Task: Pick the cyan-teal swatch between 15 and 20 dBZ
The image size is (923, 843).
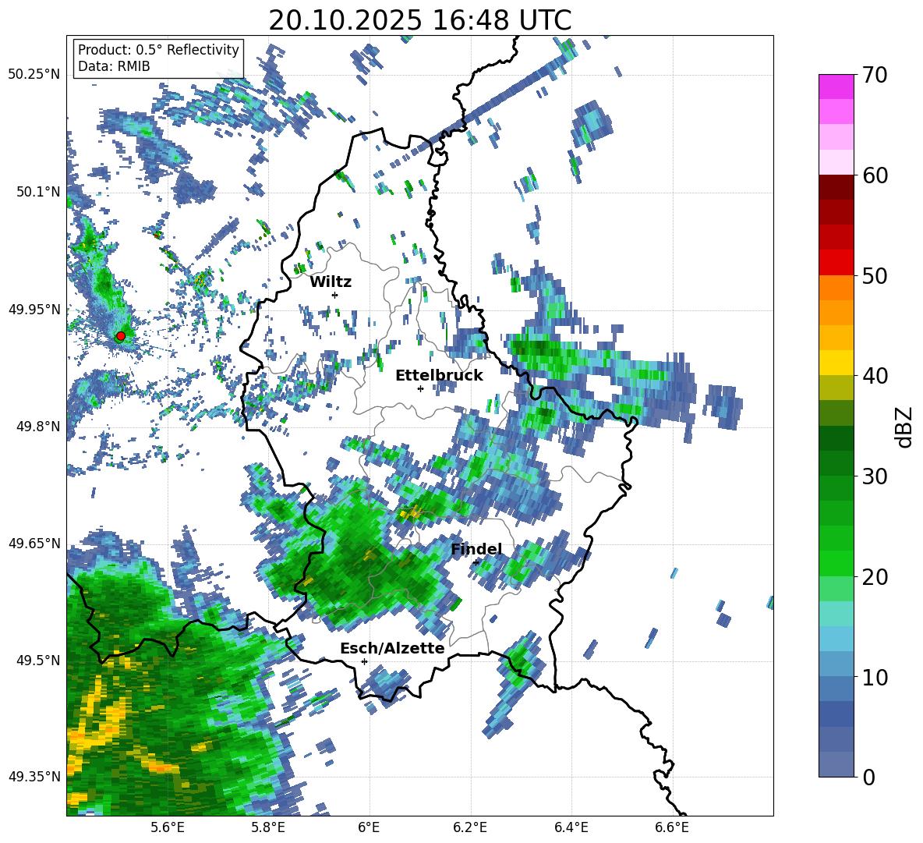Action: 836,614
